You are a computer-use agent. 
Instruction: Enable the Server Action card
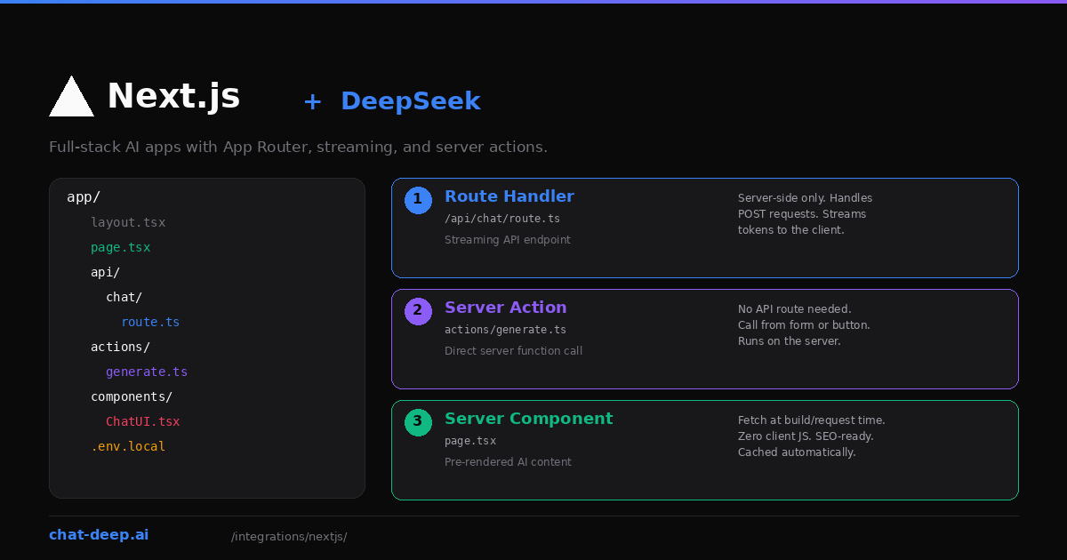click(704, 339)
